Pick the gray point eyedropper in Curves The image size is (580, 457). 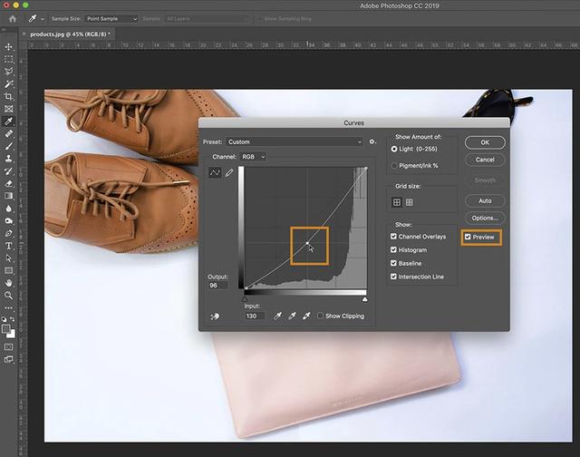tap(292, 316)
